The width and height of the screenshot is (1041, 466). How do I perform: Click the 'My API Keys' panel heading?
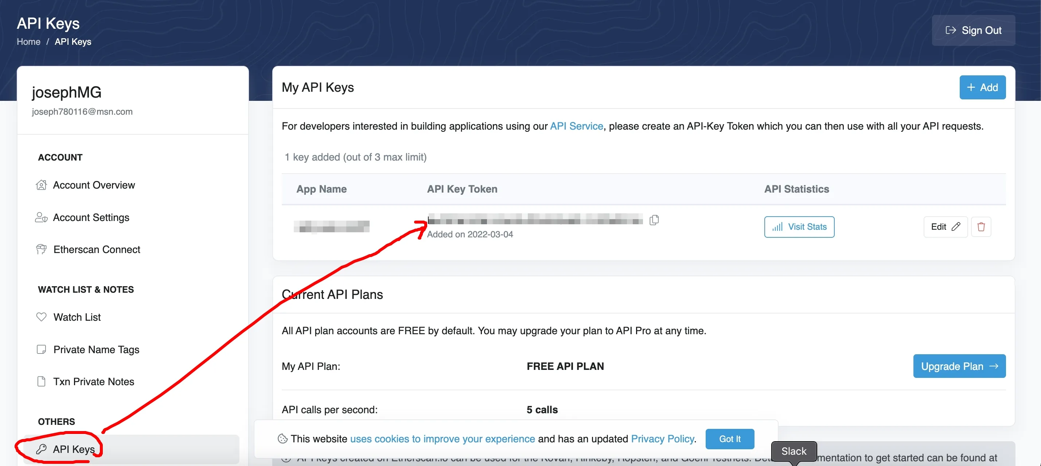(x=317, y=87)
